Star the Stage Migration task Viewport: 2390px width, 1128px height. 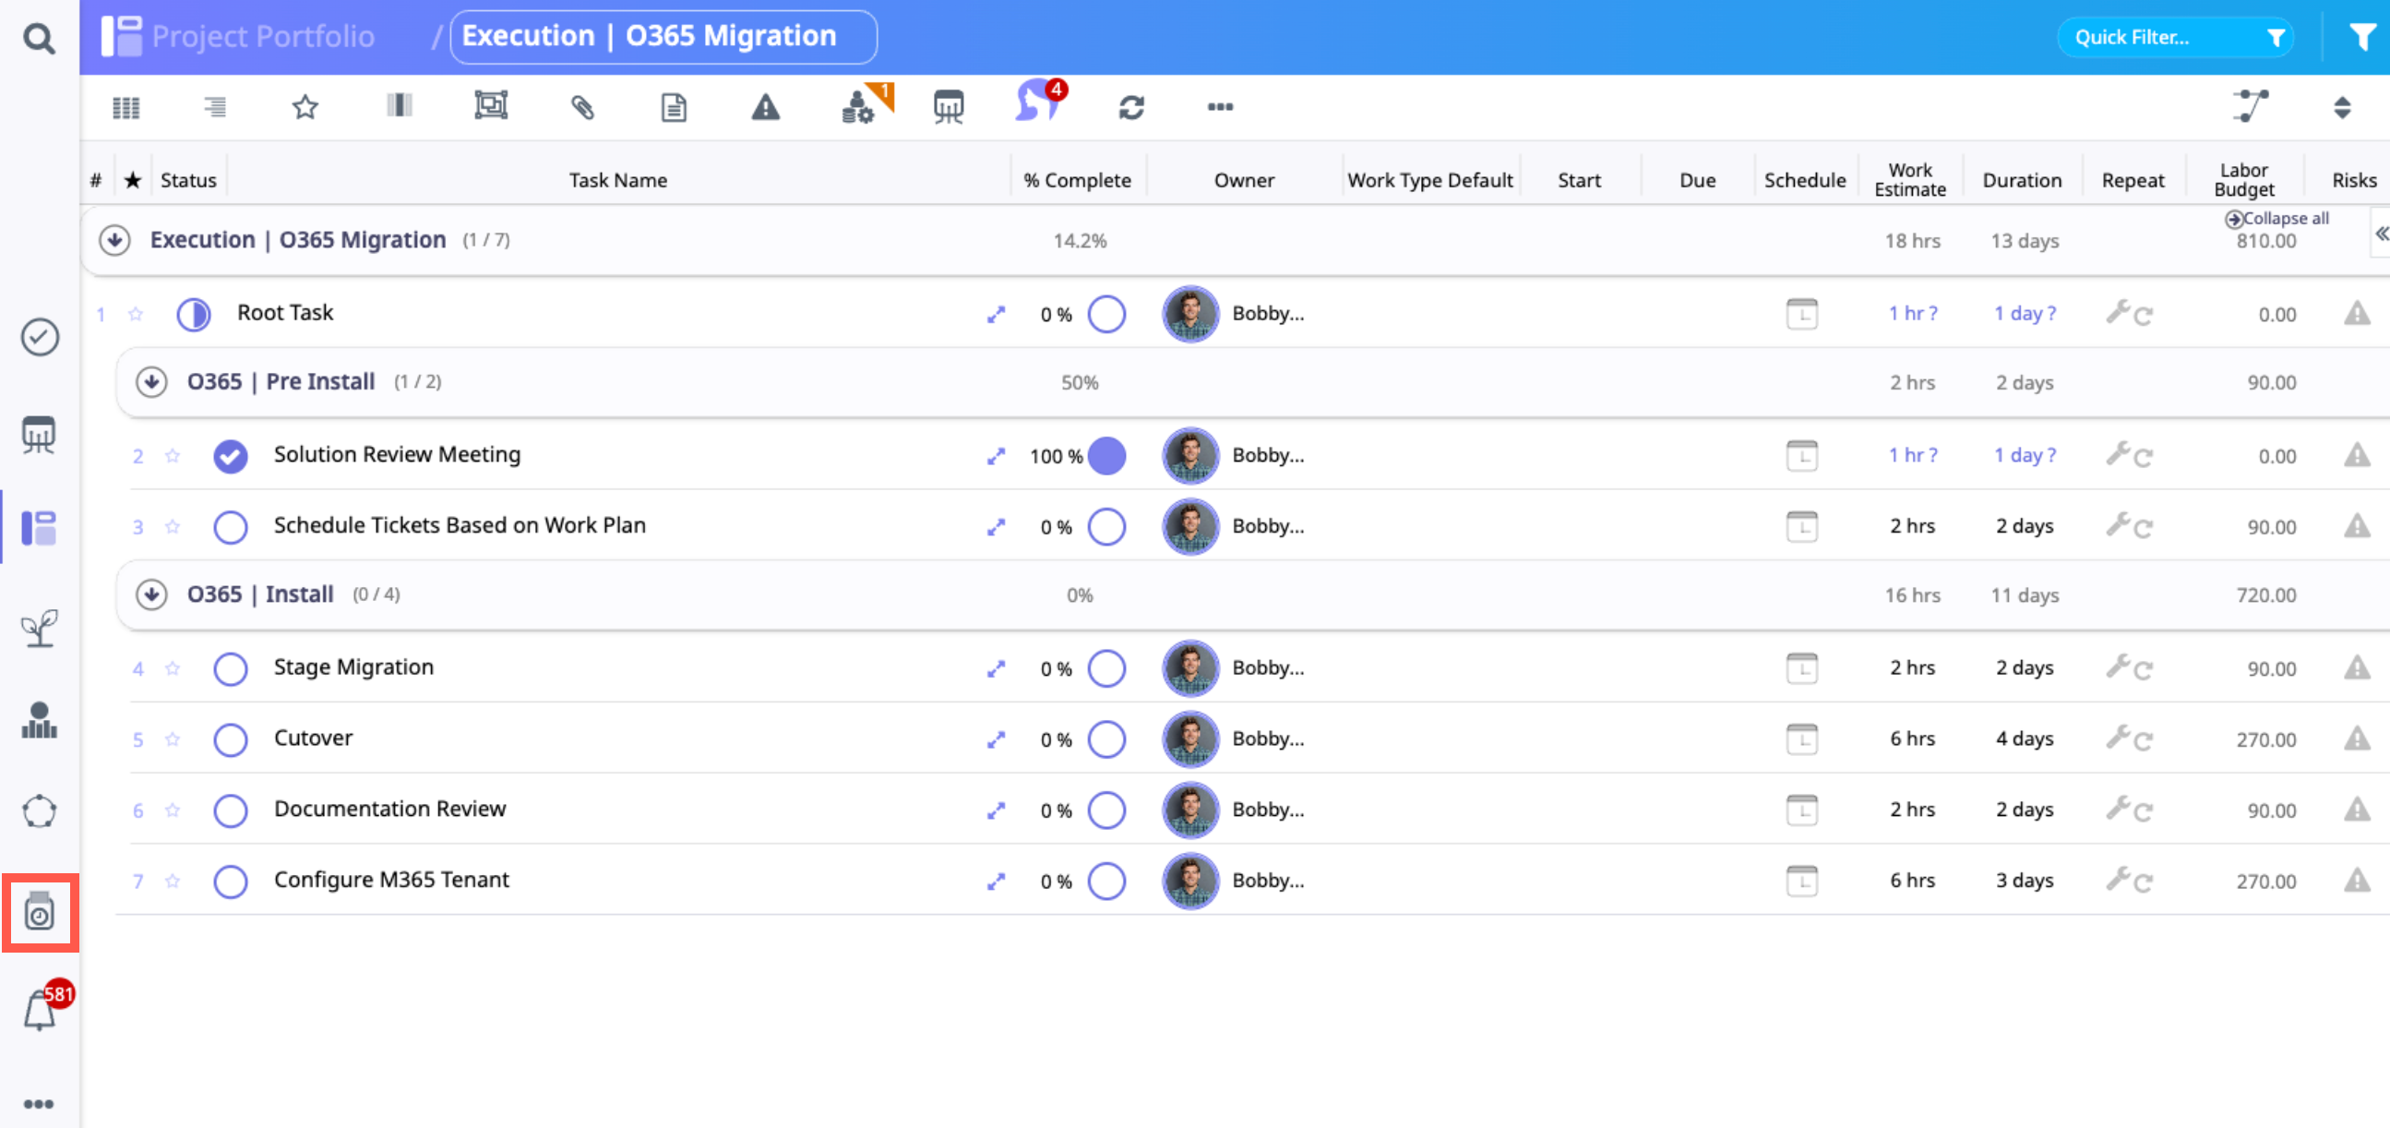click(173, 668)
